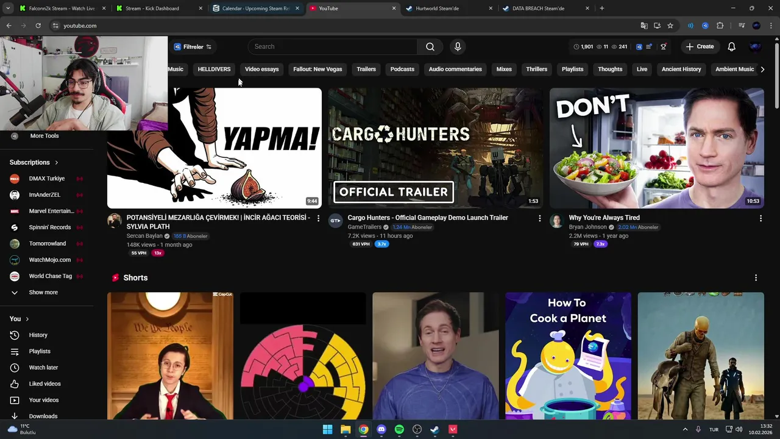Viewport: 780px width, 439px height.
Task: Select the Ancient History chip
Action: (681, 70)
